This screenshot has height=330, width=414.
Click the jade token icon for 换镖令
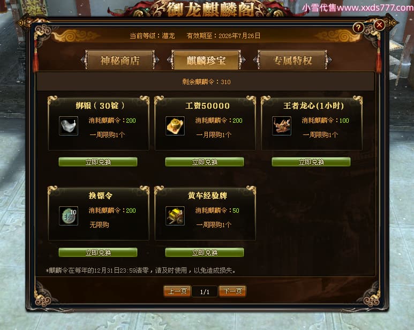(69, 216)
